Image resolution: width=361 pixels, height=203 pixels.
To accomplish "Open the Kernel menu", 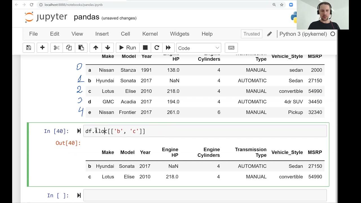I will (x=150, y=34).
